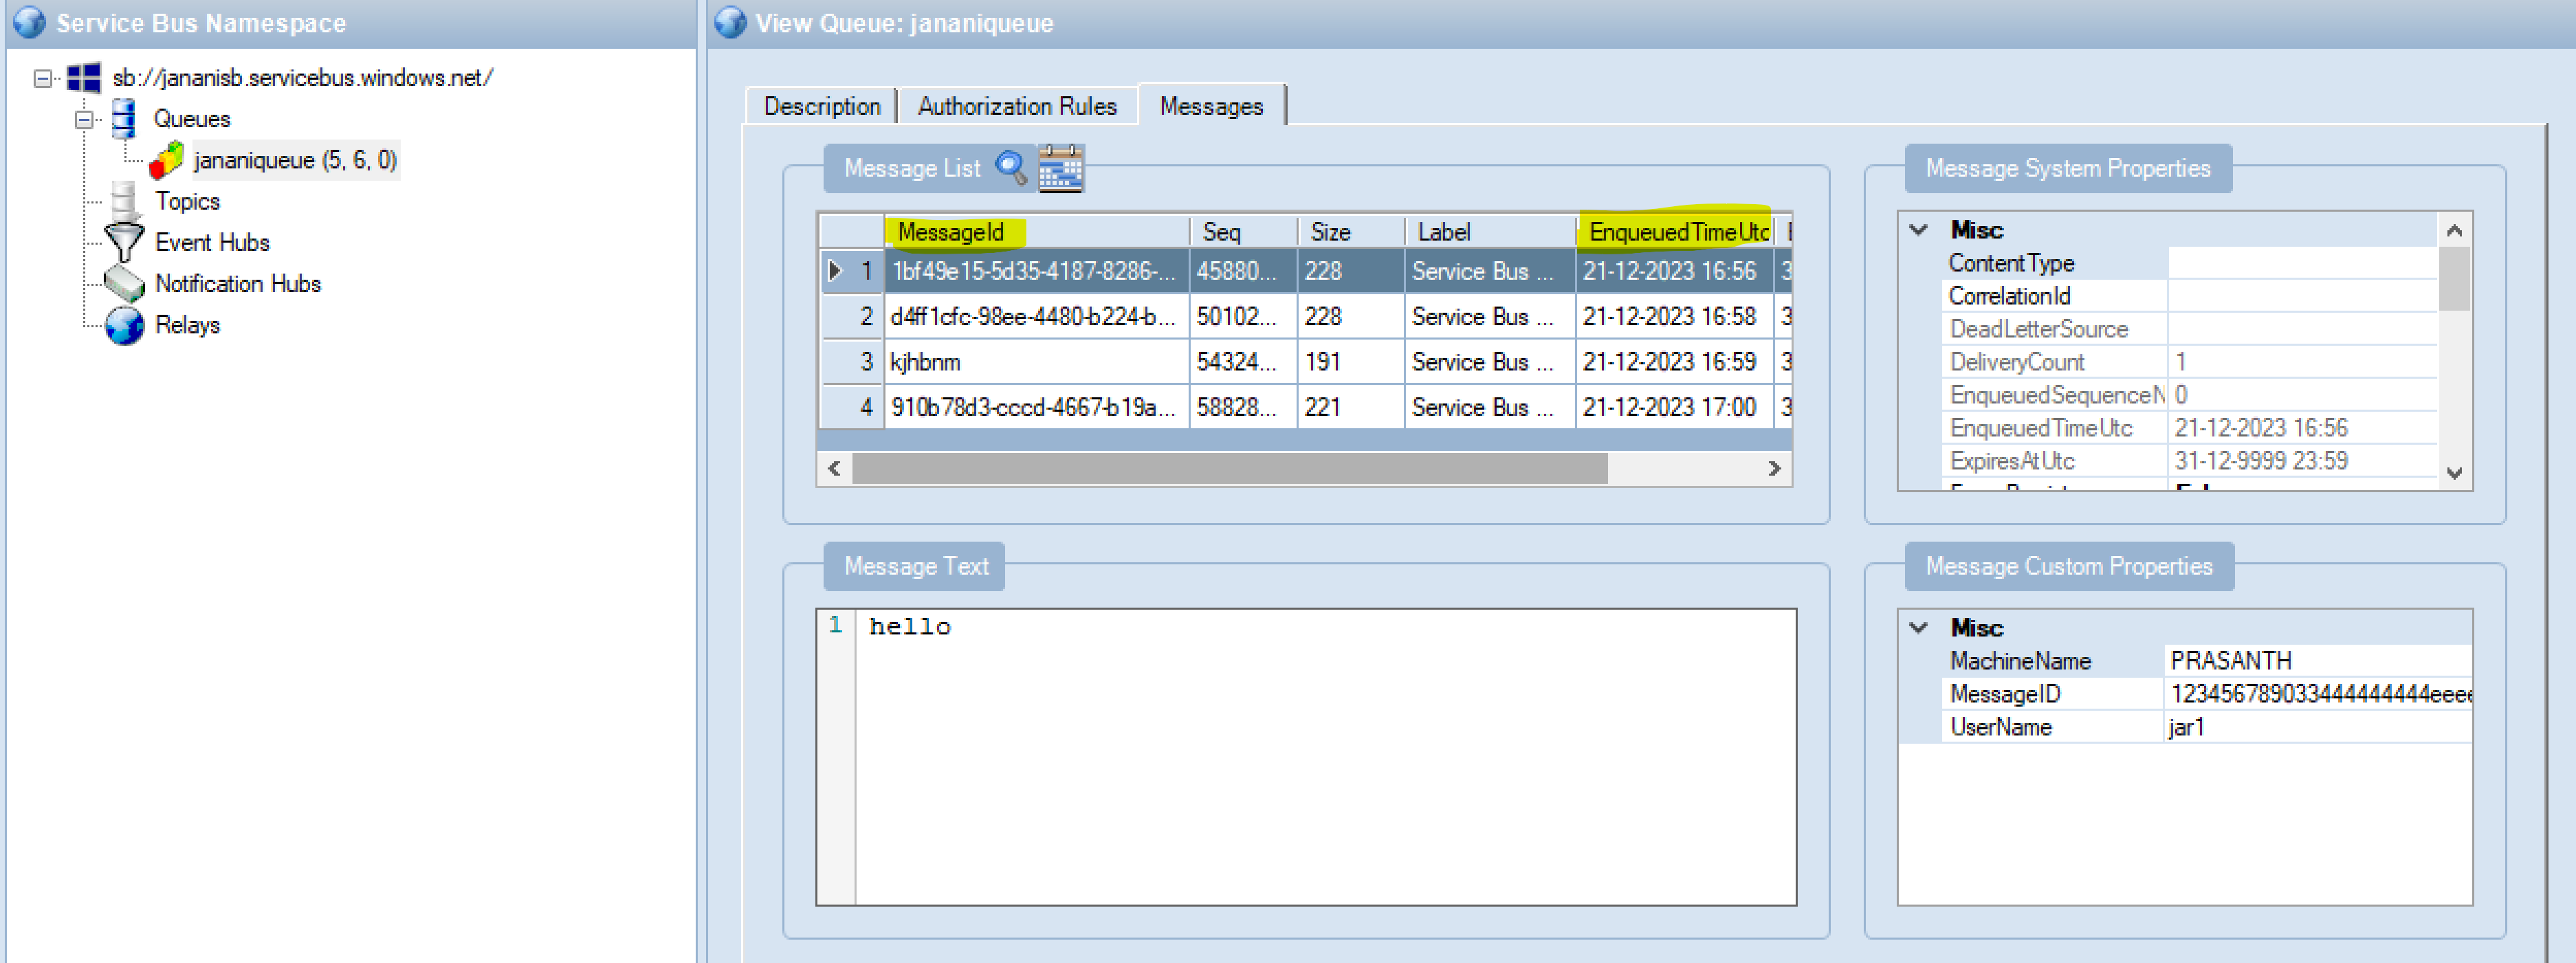This screenshot has width=2576, height=963.
Task: Sort by the MessageId column header
Action: tap(1036, 232)
